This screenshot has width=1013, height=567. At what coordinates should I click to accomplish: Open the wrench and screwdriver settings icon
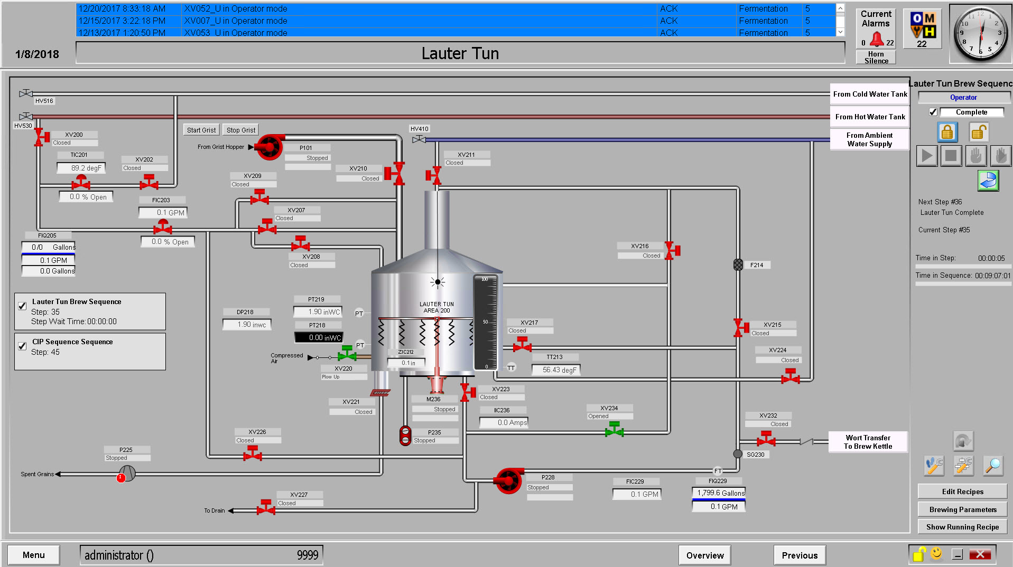pos(963,465)
